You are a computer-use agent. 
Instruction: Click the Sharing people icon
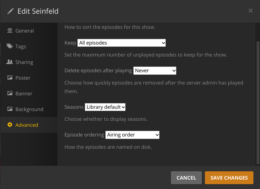tap(10, 62)
